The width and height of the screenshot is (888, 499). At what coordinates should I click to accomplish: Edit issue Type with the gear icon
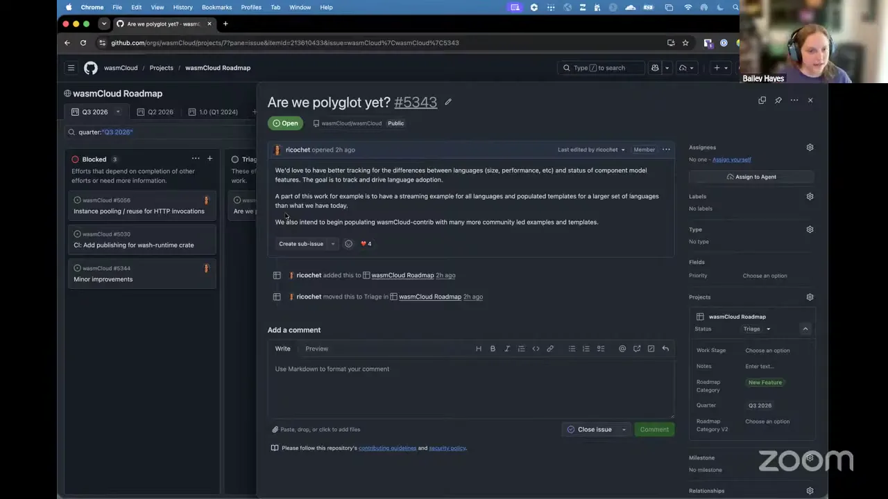coord(810,229)
